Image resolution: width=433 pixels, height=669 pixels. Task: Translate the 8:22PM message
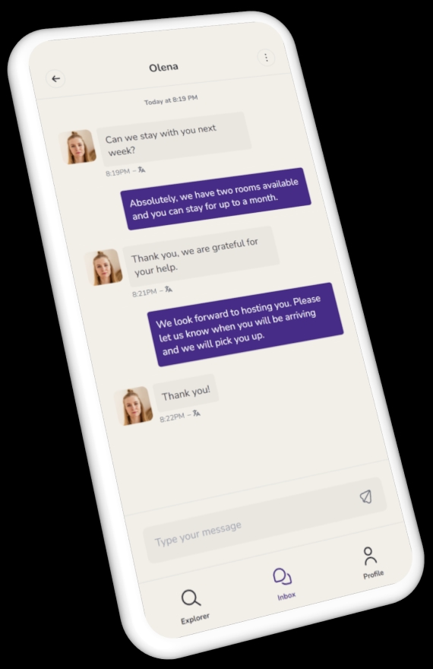(x=196, y=413)
